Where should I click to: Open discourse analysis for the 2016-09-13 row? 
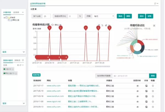(x=138, y=107)
